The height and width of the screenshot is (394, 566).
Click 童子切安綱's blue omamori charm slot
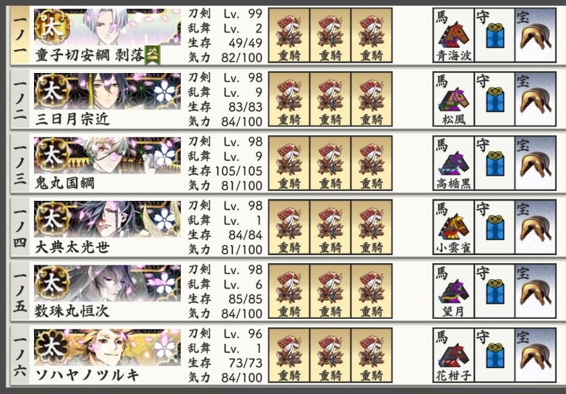[x=494, y=35]
